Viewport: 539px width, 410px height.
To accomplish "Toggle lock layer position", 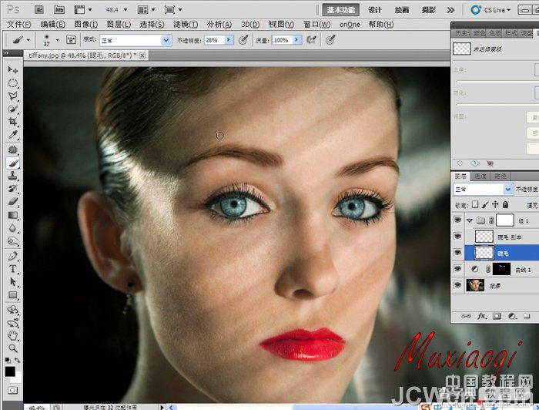I will (495, 205).
